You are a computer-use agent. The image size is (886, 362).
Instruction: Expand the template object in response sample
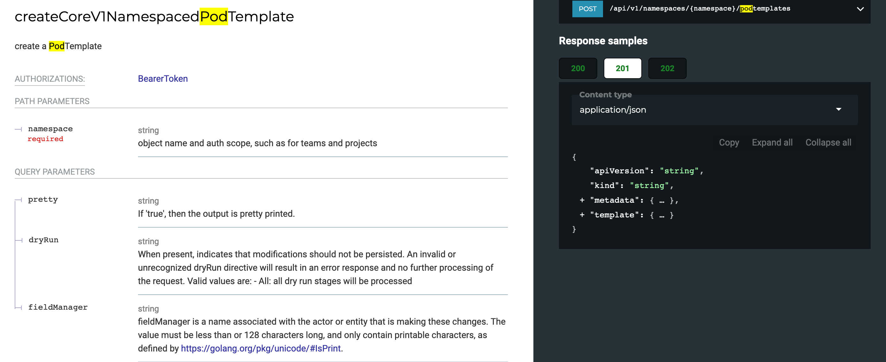click(582, 215)
